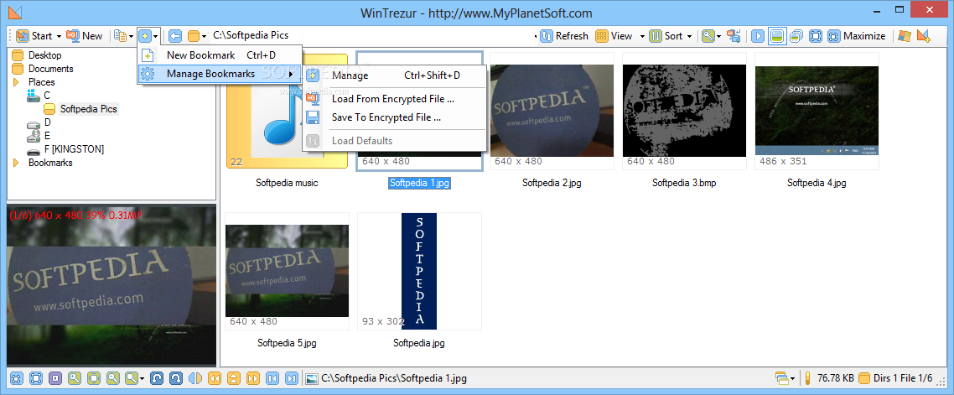Click the zoom magnifier icon right of olive square

tap(112, 378)
